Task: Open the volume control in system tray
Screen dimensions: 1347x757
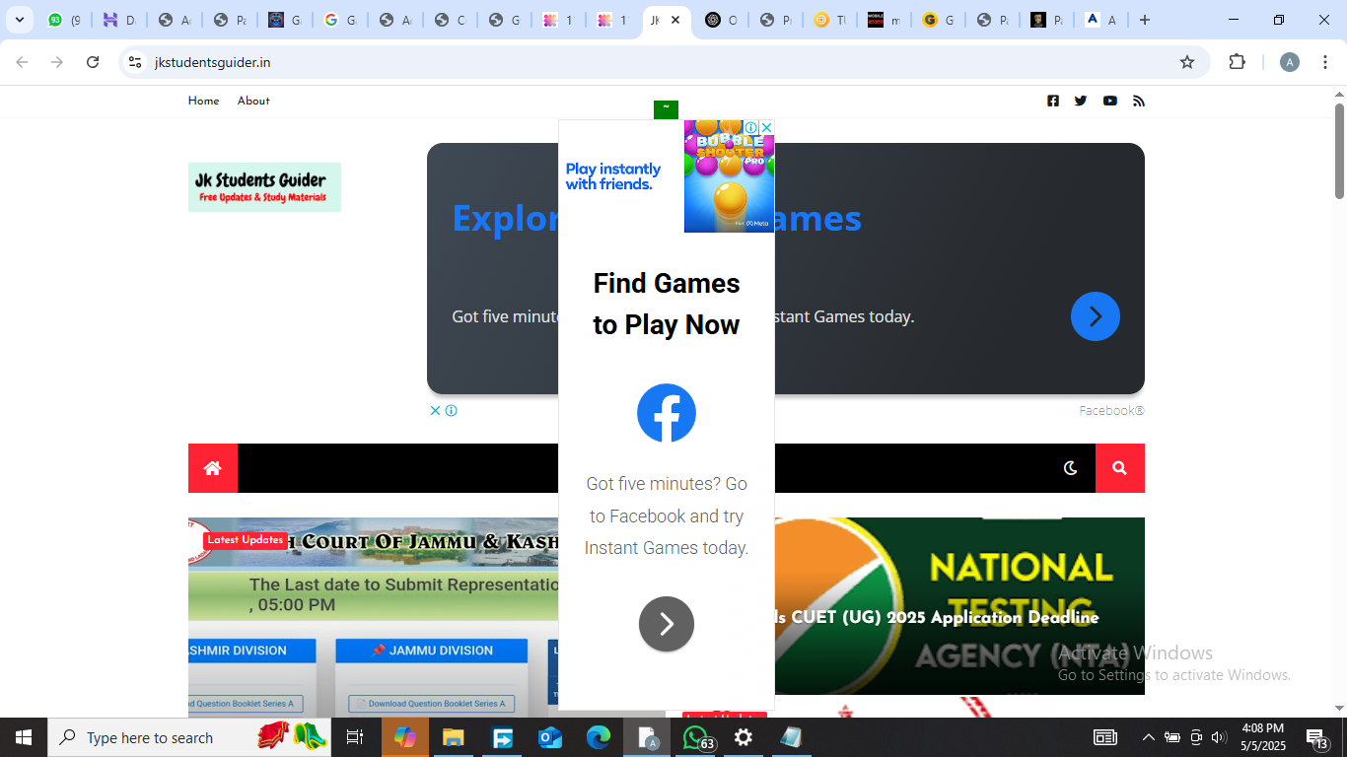Action: click(1219, 737)
